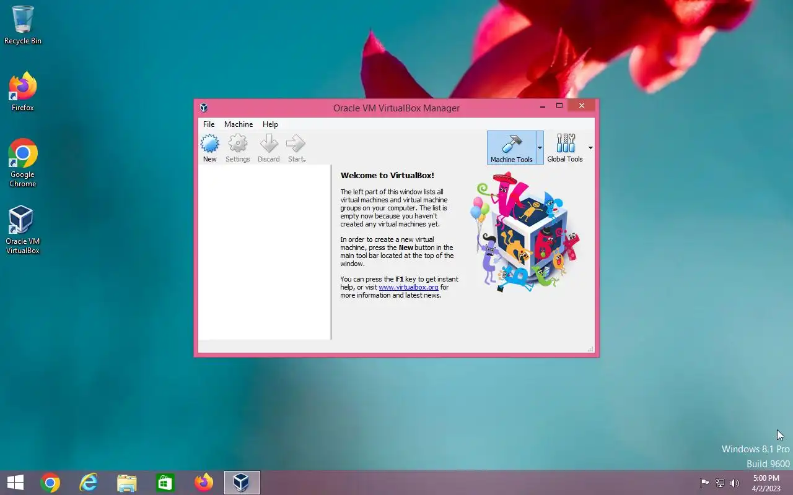Close the VirtualBox Manager window
793x495 pixels.
tap(581, 106)
